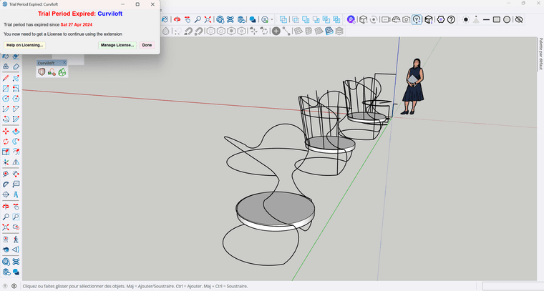Viewport: 544px width, 291px height.
Task: Select the Polygon tool
Action: 16,99
